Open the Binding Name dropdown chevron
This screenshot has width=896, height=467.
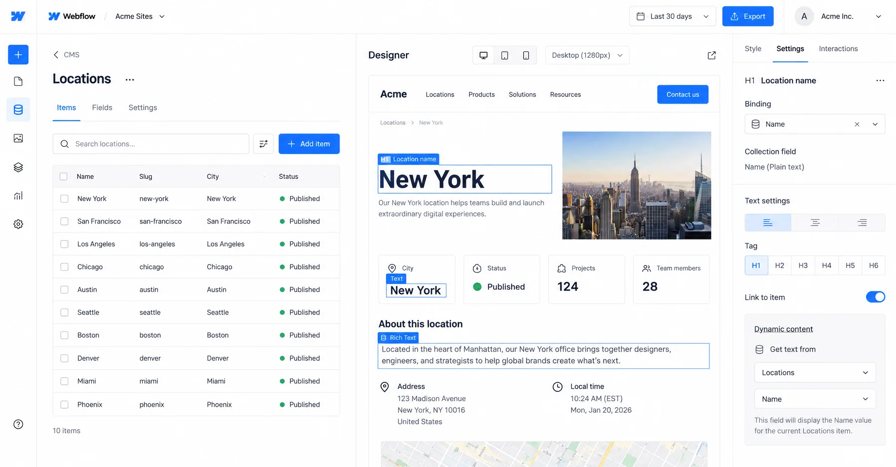click(875, 124)
